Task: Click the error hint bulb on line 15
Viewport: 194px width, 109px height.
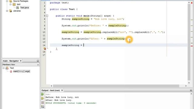Action: (45, 48)
